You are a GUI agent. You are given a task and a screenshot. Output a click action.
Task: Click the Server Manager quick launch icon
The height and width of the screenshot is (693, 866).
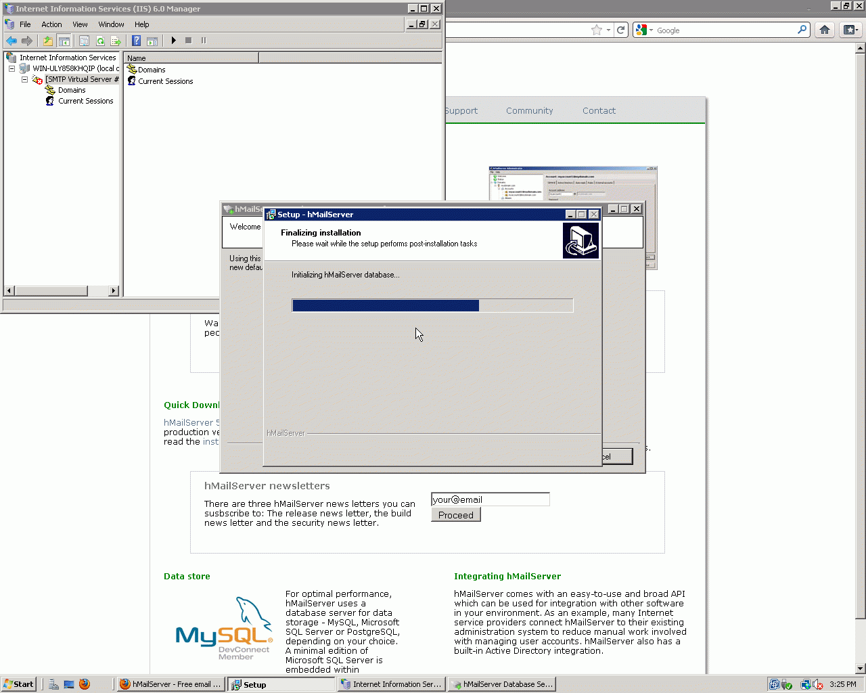(53, 684)
